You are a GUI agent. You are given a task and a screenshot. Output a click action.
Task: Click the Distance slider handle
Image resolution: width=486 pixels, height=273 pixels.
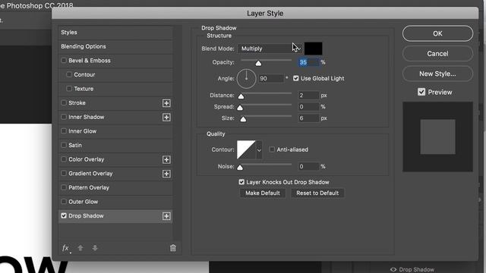click(241, 96)
